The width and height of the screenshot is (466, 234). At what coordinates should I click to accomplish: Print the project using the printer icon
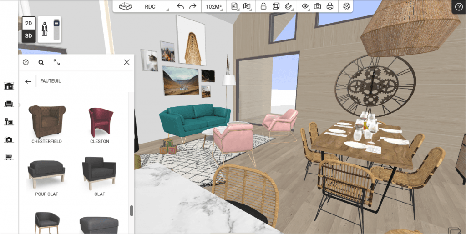pyautogui.click(x=330, y=6)
